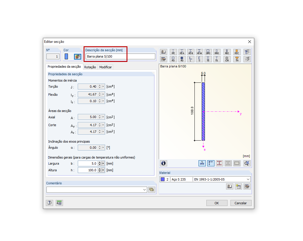
Task: Select the RRO rectangular hollow profile
Action: (x=217, y=52)
